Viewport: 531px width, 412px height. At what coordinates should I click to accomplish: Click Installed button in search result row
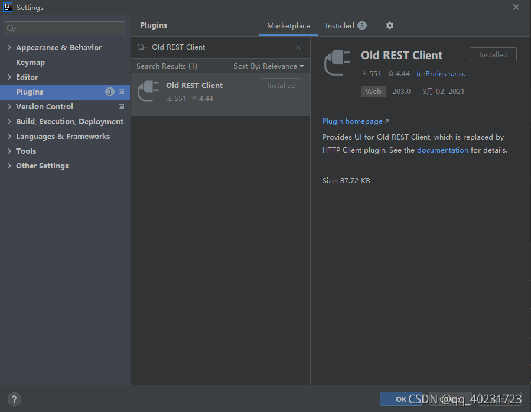tap(281, 85)
